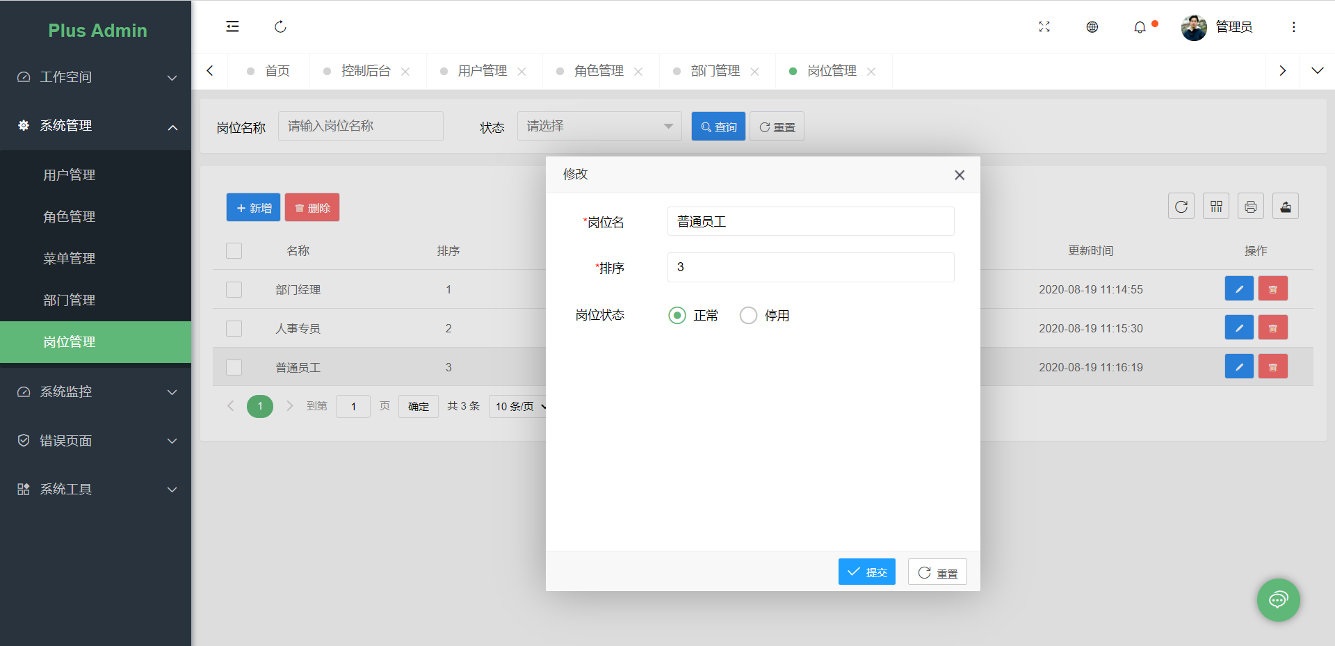1335x646 pixels.
Task: Open the language globe icon
Action: [x=1092, y=26]
